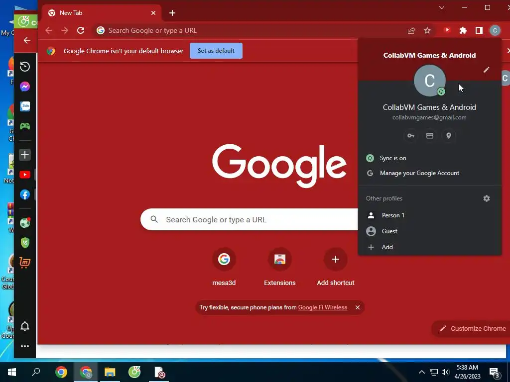Viewport: 510px width, 382px height.
Task: Click Add shortcut tile
Action: point(336,267)
